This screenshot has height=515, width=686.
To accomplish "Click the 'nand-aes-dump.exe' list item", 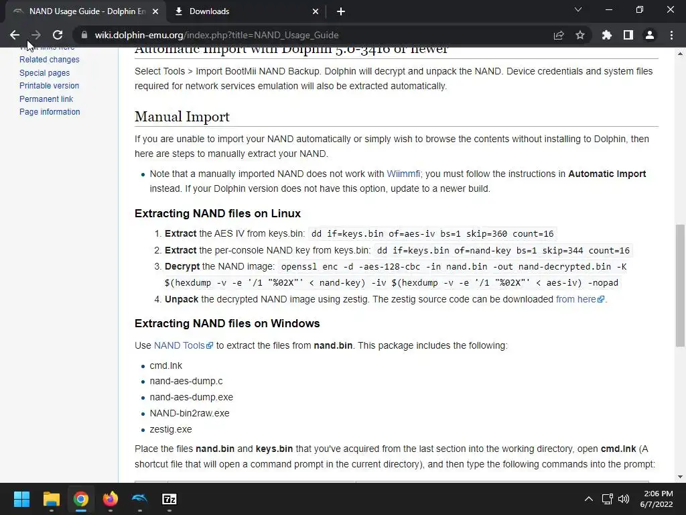I will coord(191,397).
